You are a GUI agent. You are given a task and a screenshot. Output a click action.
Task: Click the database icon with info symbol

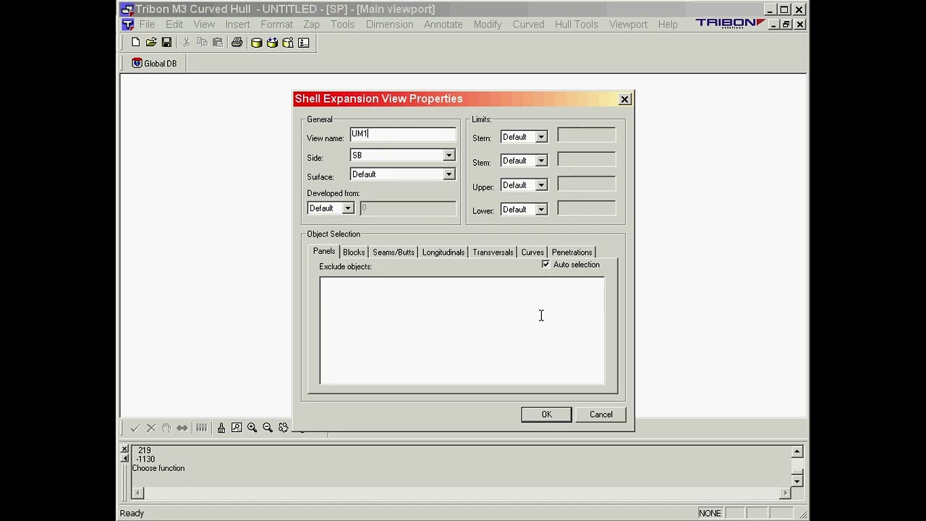[x=288, y=43]
